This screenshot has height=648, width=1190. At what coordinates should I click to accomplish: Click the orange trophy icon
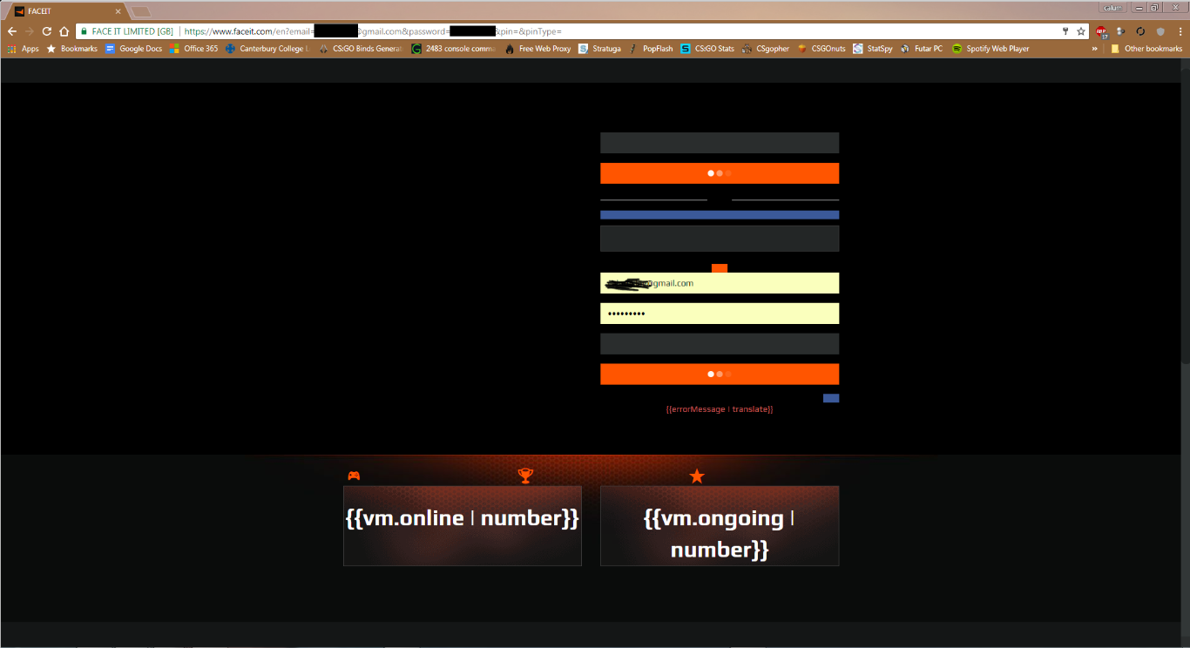pyautogui.click(x=525, y=476)
